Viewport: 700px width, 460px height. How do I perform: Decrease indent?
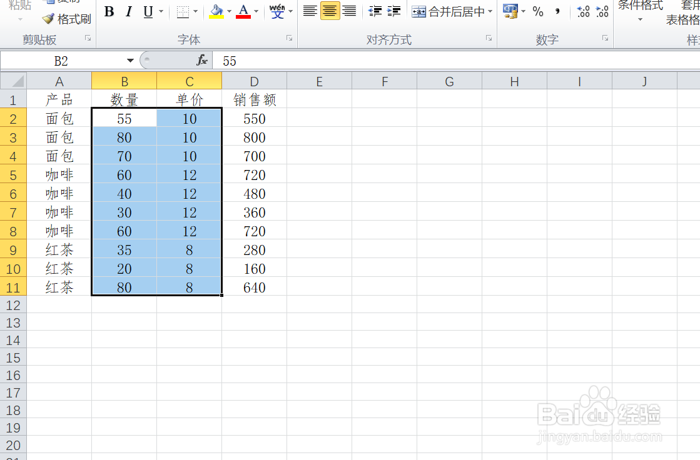pos(375,11)
